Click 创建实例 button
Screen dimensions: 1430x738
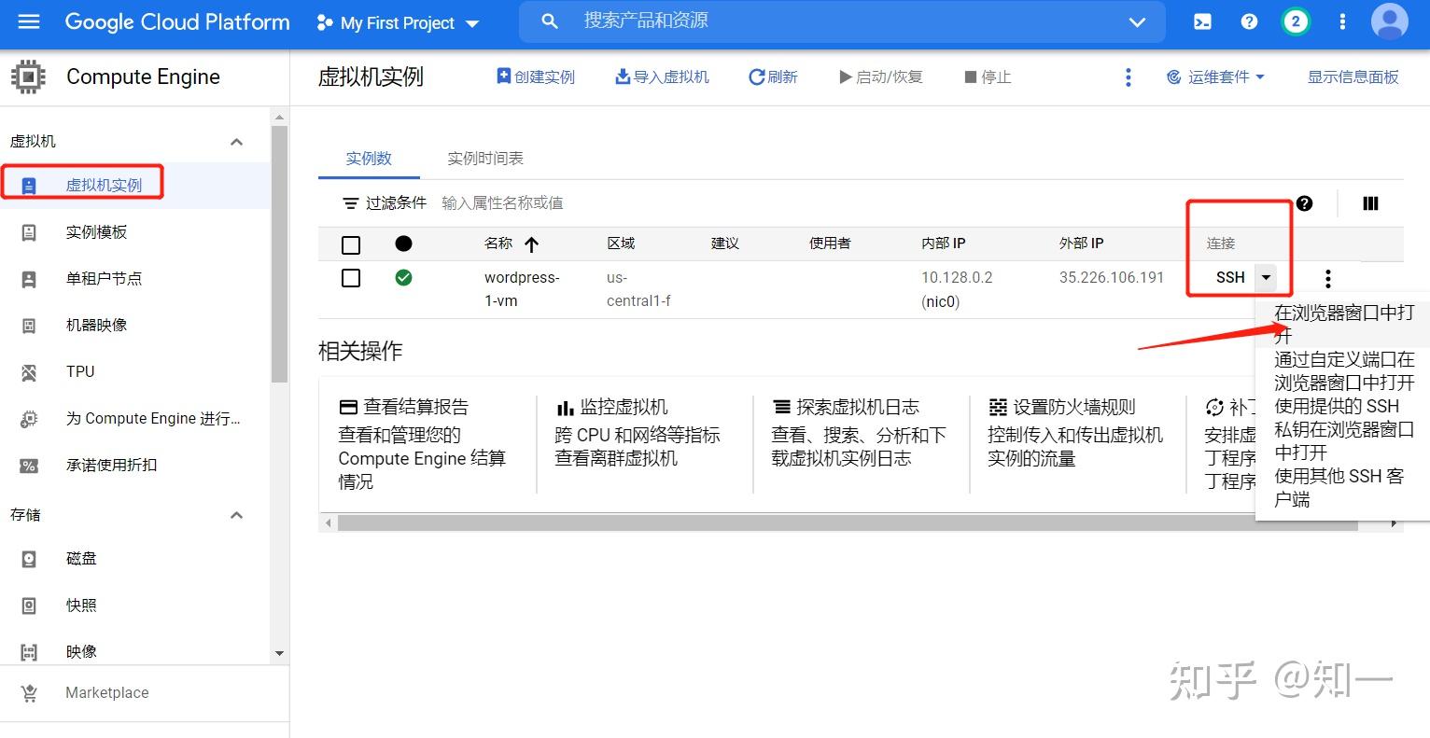(x=536, y=77)
